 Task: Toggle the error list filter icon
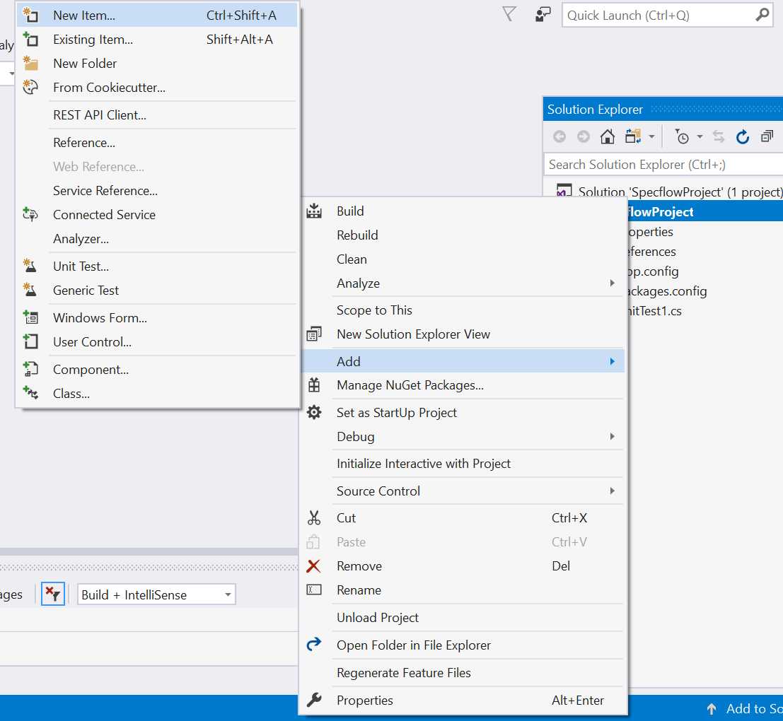click(53, 594)
